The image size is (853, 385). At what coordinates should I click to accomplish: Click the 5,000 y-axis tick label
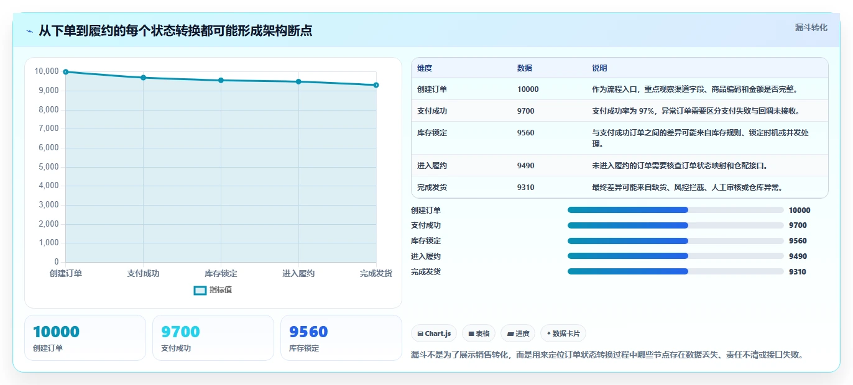point(48,167)
